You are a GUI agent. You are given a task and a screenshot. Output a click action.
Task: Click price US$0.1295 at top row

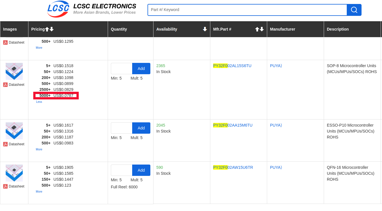click(x=63, y=41)
